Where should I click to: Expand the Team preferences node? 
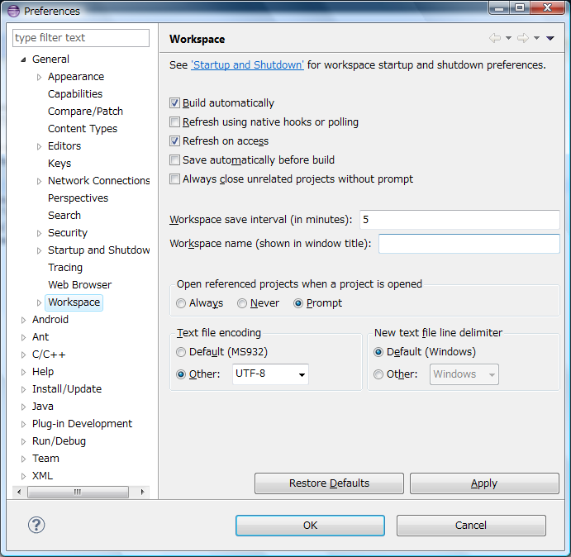23,459
